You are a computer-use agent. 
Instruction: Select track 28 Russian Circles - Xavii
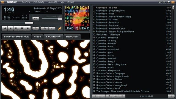[x=132, y=89]
